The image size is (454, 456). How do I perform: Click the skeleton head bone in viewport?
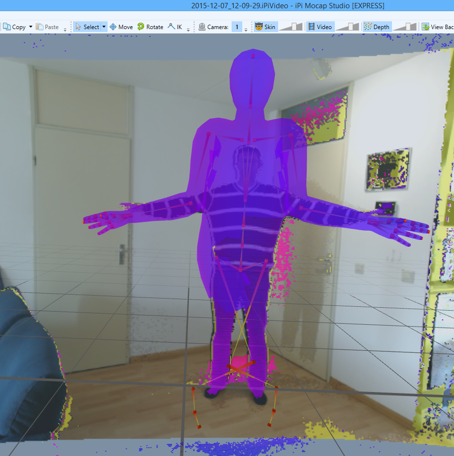252,81
